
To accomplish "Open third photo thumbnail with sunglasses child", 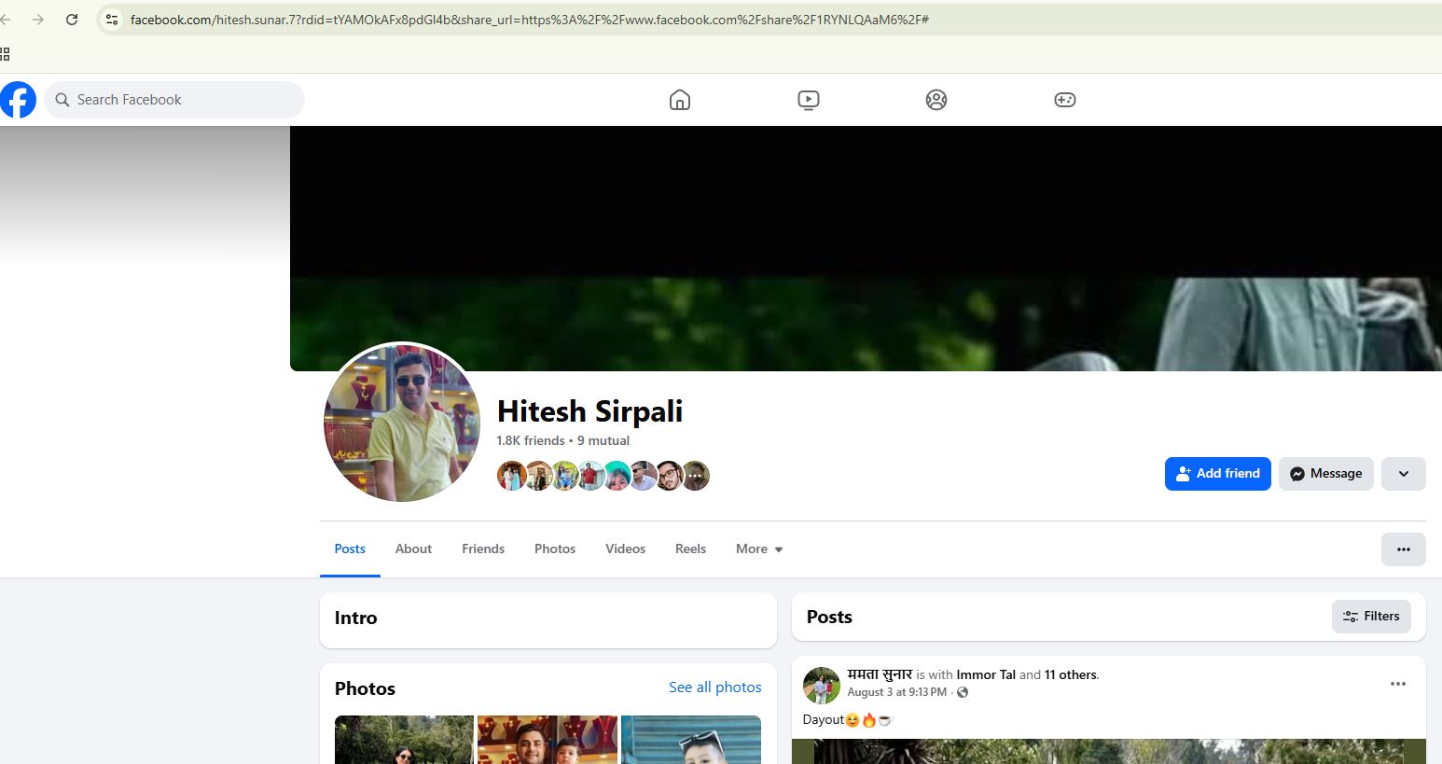I will point(691,740).
